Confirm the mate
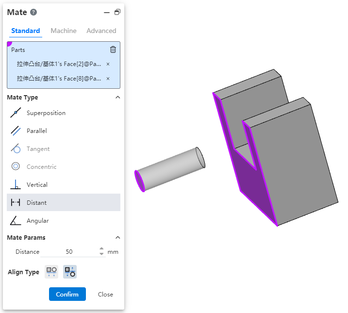Image resolution: width=348 pixels, height=313 pixels. click(x=67, y=294)
